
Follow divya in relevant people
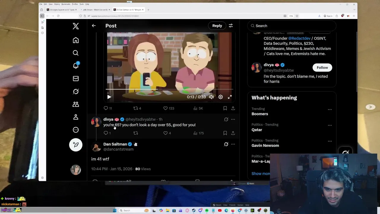322,67
